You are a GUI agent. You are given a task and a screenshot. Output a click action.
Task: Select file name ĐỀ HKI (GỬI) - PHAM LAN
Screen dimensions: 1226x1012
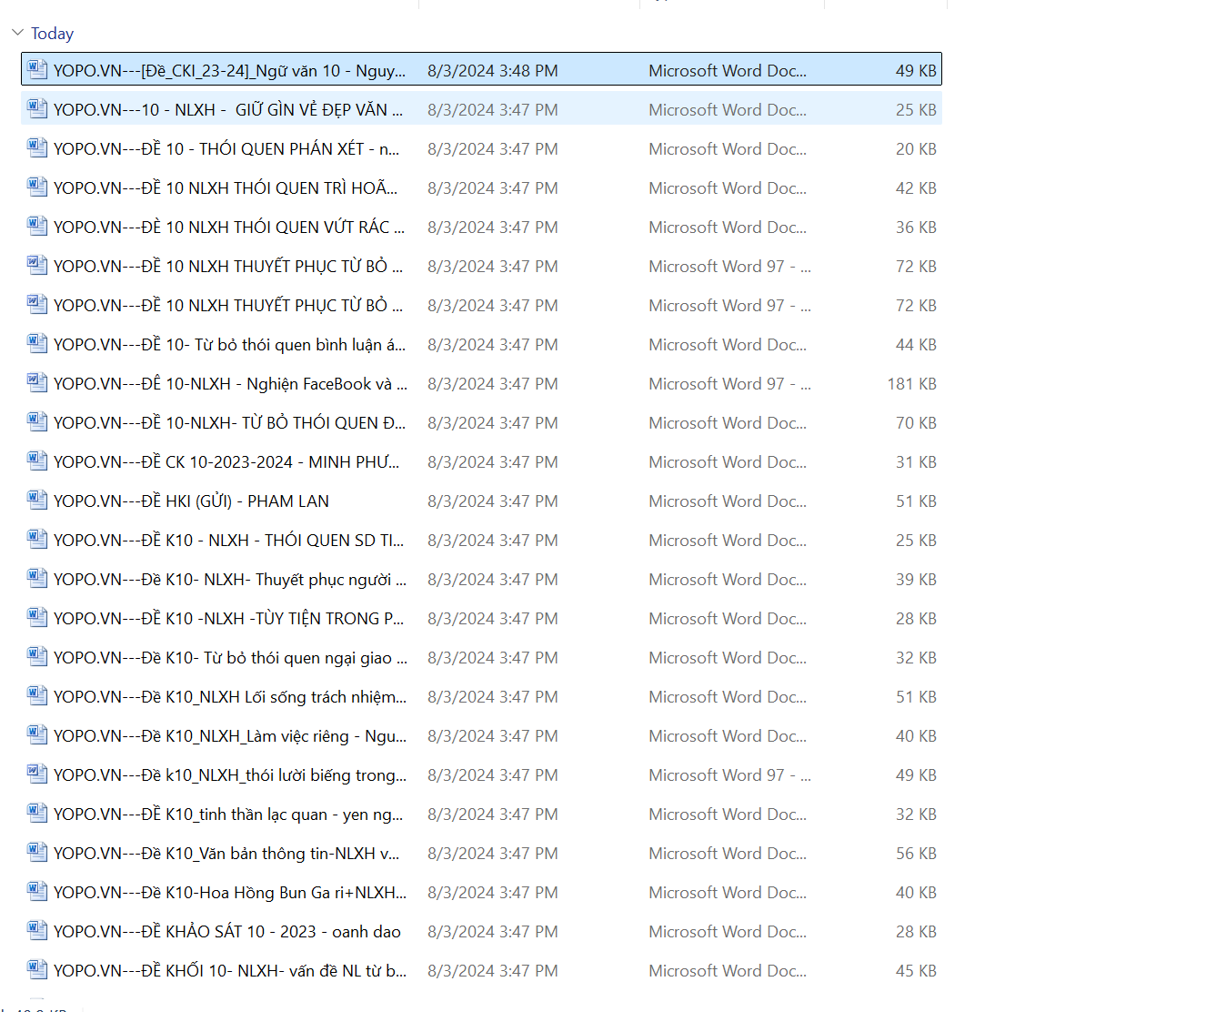click(191, 501)
